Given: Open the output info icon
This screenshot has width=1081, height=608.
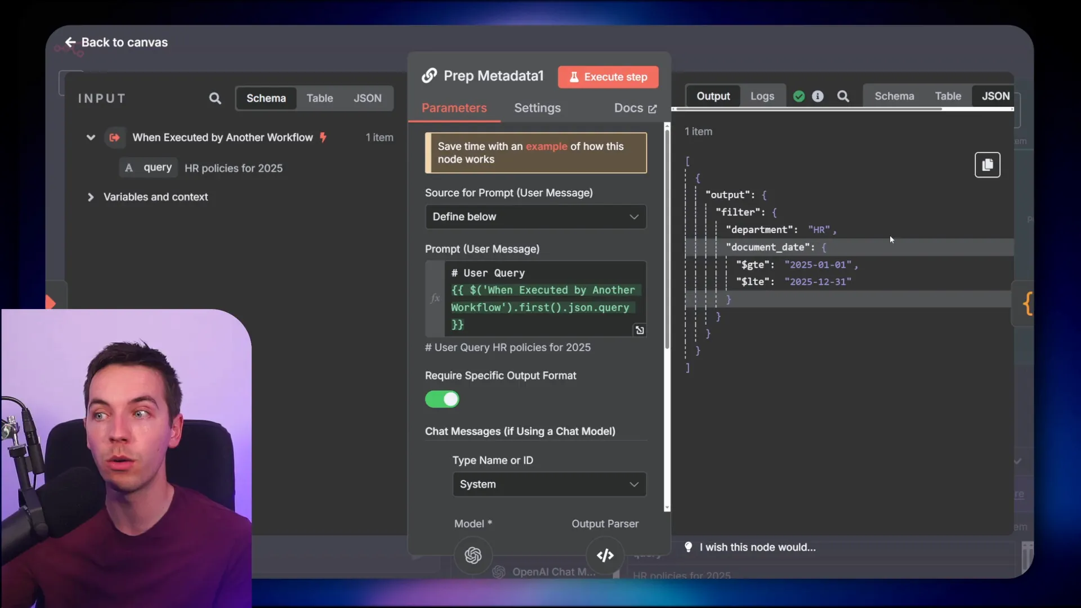Looking at the screenshot, I should (x=818, y=96).
